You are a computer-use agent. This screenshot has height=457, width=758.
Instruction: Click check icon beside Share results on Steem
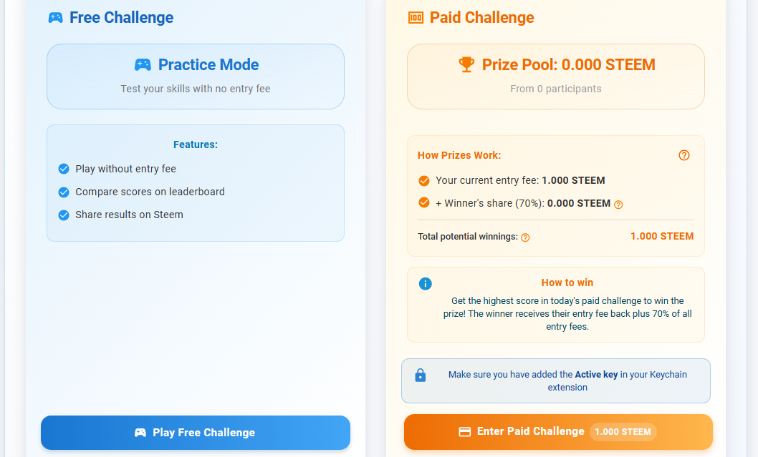tap(63, 215)
